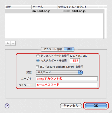The width and height of the screenshot is (112, 113).
Task: Switch to the 詳細 tab
Action: pyautogui.click(x=69, y=49)
